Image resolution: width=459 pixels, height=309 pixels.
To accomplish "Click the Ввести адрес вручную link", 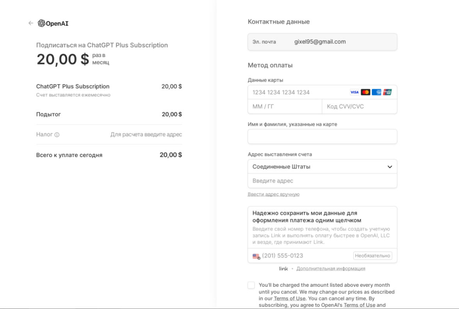I will pos(273,194).
